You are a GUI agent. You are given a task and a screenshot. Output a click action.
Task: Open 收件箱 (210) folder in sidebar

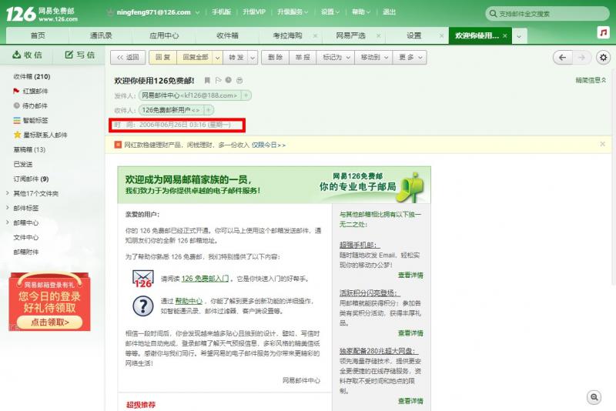32,76
